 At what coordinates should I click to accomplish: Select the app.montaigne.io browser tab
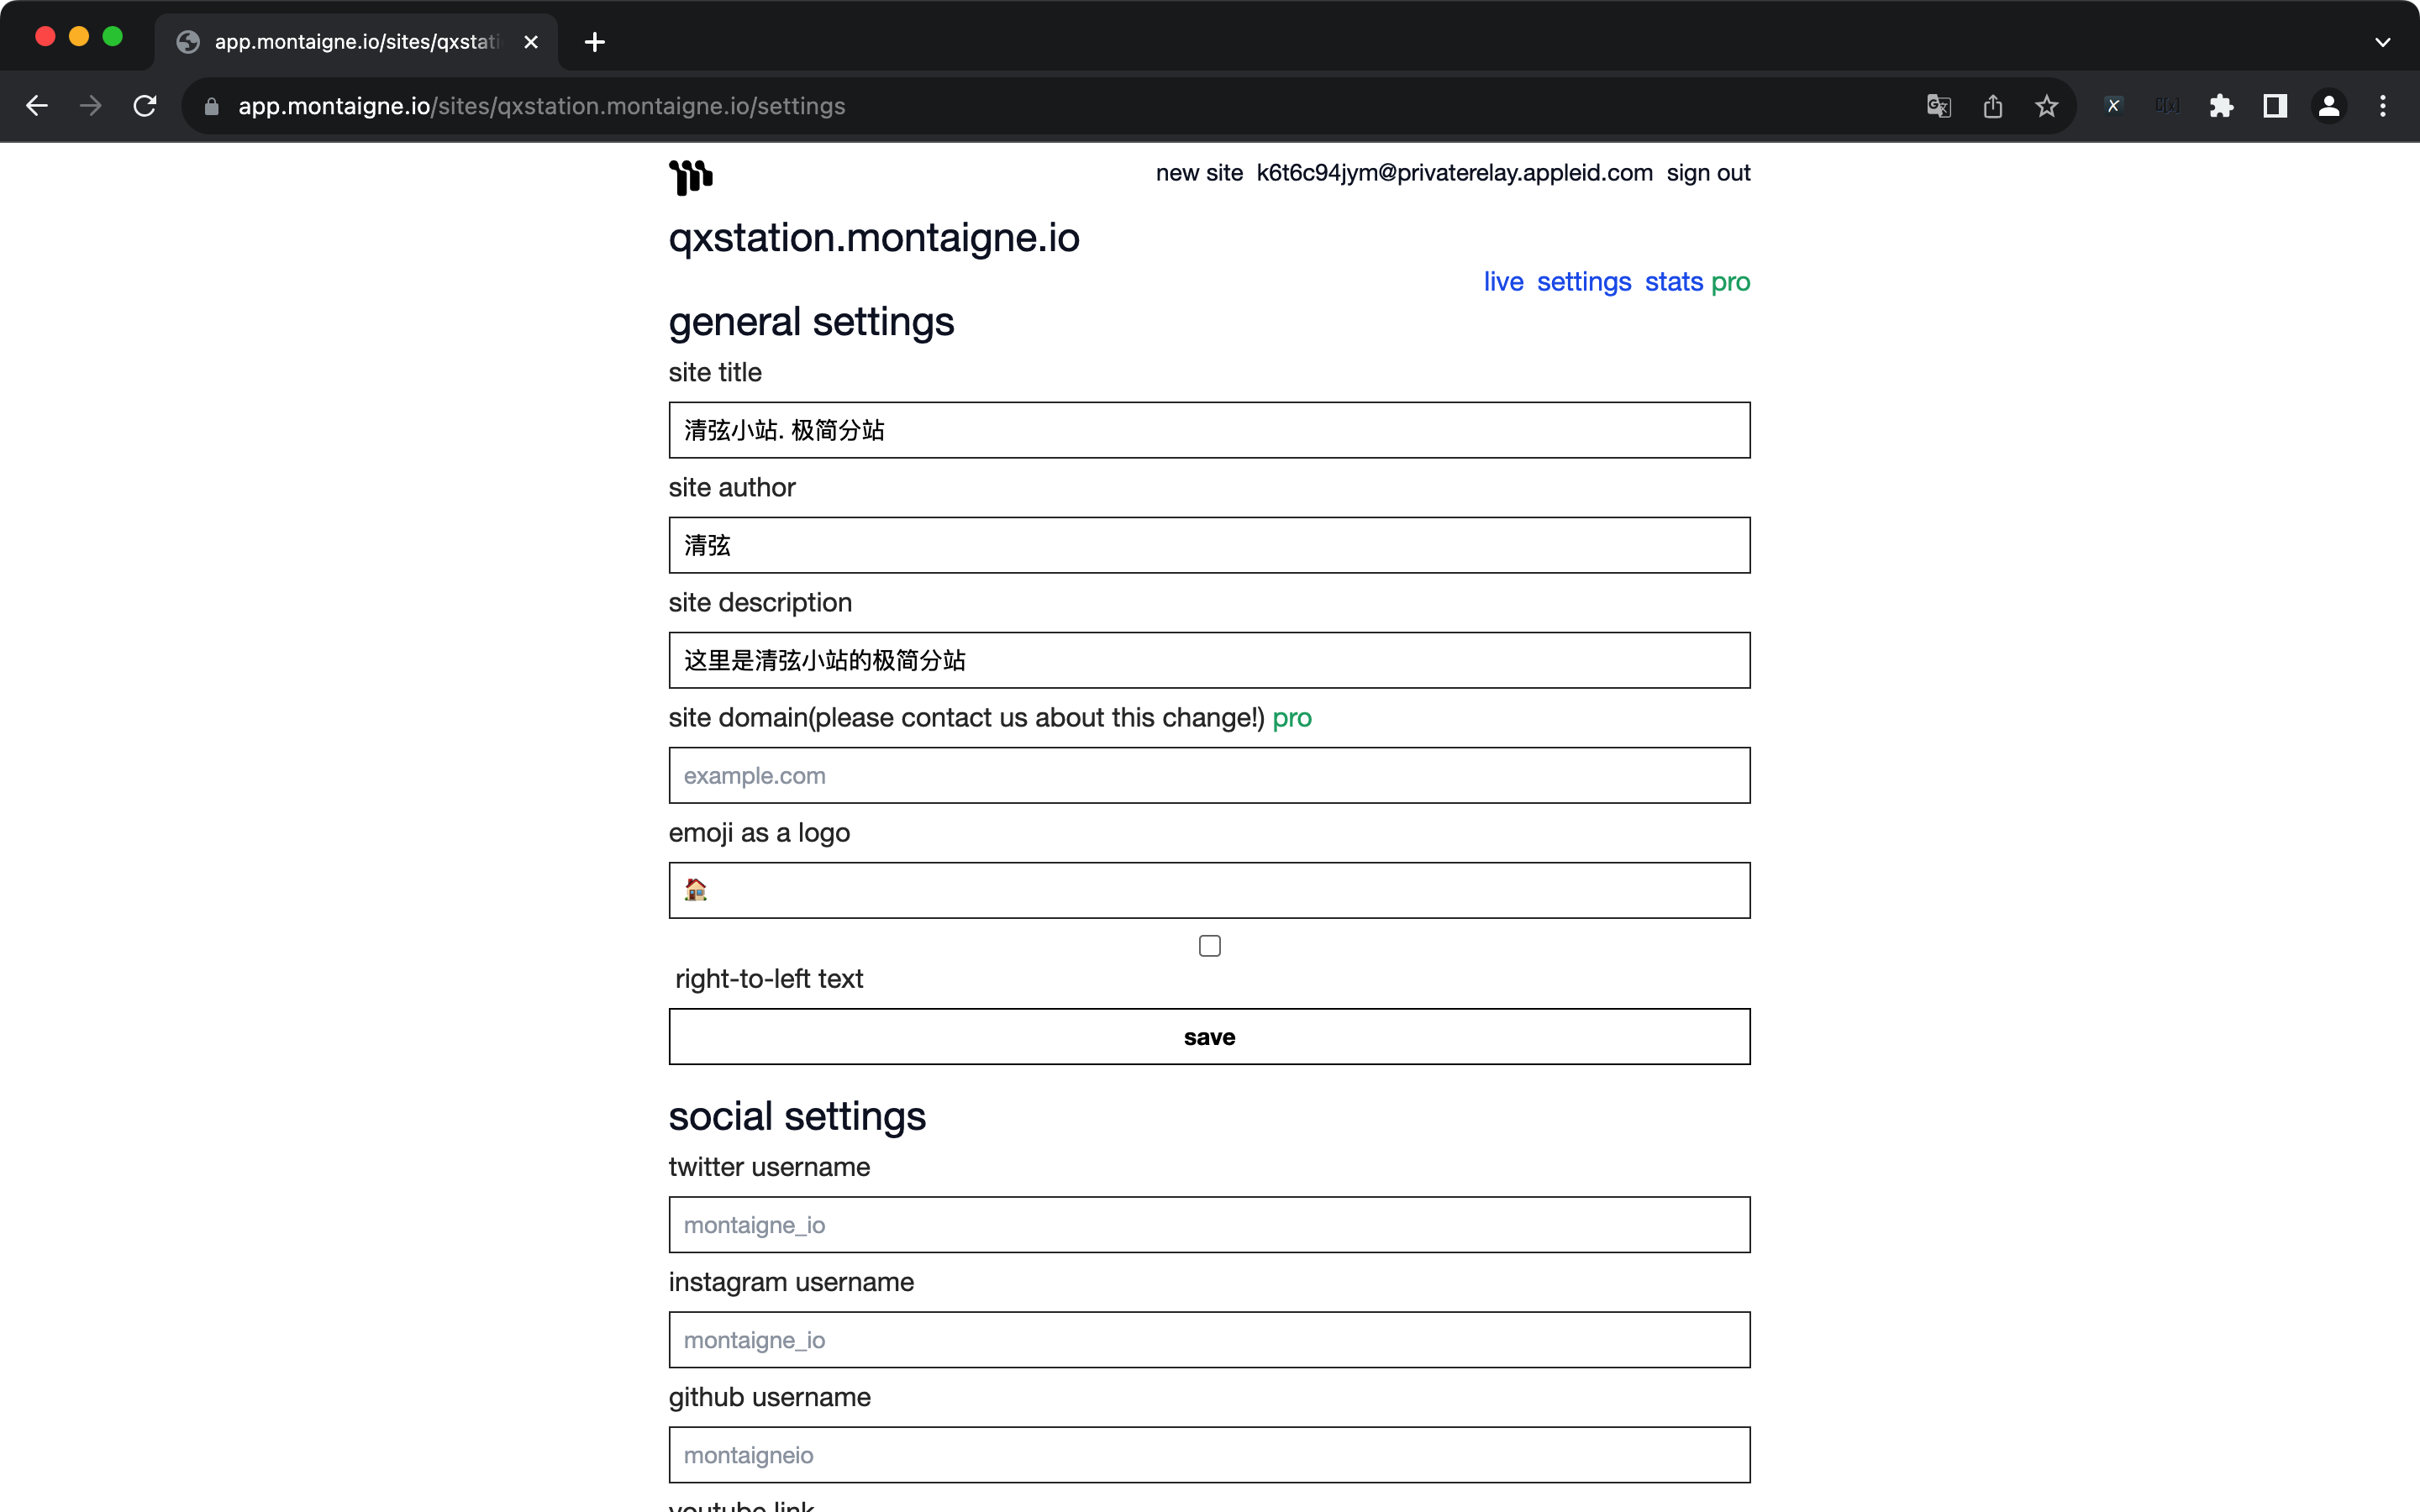point(356,42)
